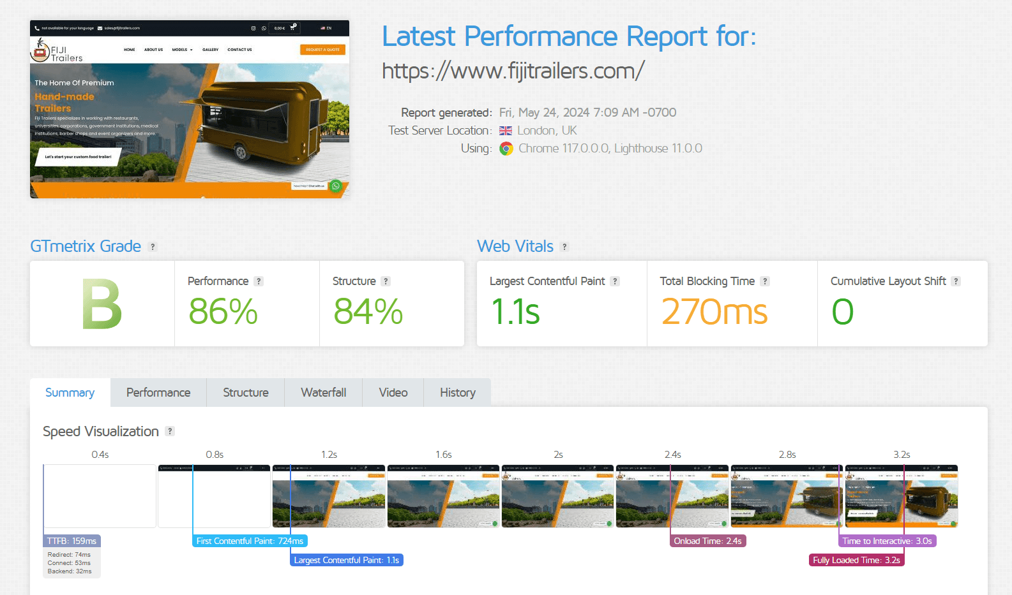Open the Structure tab
Image resolution: width=1012 pixels, height=595 pixels.
point(246,393)
